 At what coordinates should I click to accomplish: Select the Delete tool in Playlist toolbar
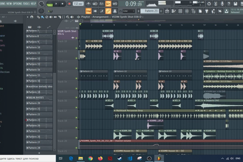tap(47, 17)
